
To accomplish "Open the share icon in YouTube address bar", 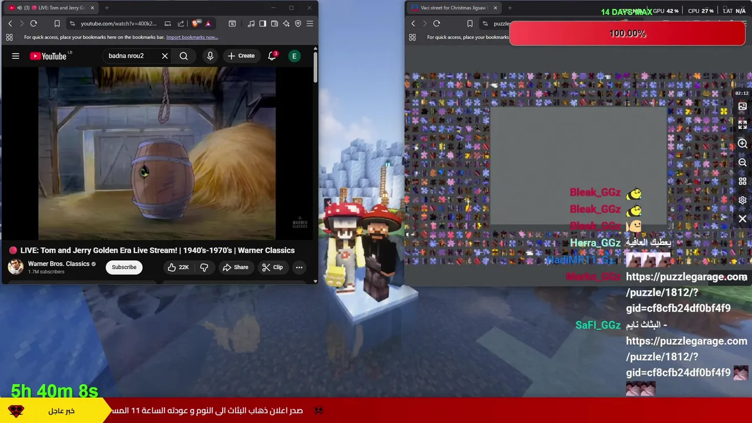I will 181,23.
